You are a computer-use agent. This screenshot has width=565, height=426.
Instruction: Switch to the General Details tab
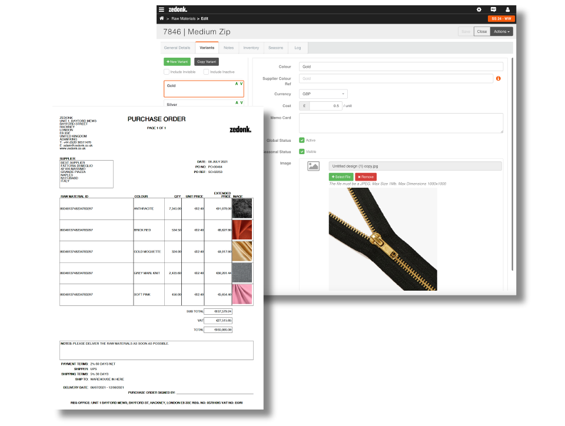177,48
